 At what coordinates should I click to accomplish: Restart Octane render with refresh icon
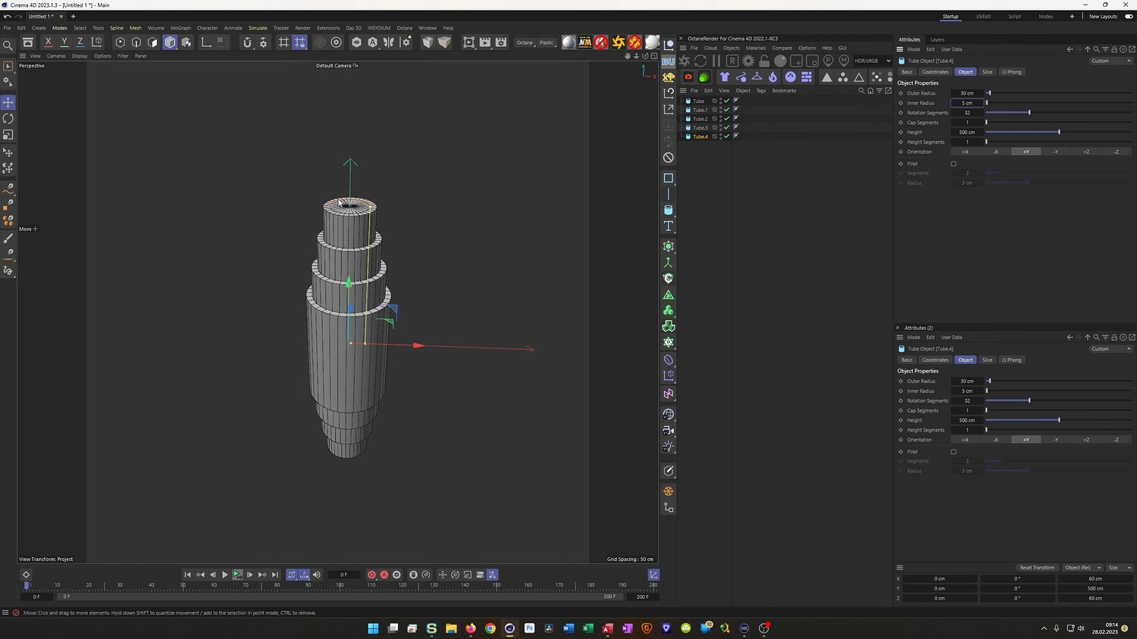(700, 61)
